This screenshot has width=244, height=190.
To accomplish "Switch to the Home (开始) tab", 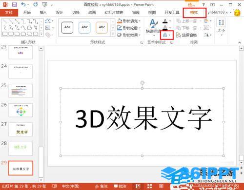I will coord(27,12).
